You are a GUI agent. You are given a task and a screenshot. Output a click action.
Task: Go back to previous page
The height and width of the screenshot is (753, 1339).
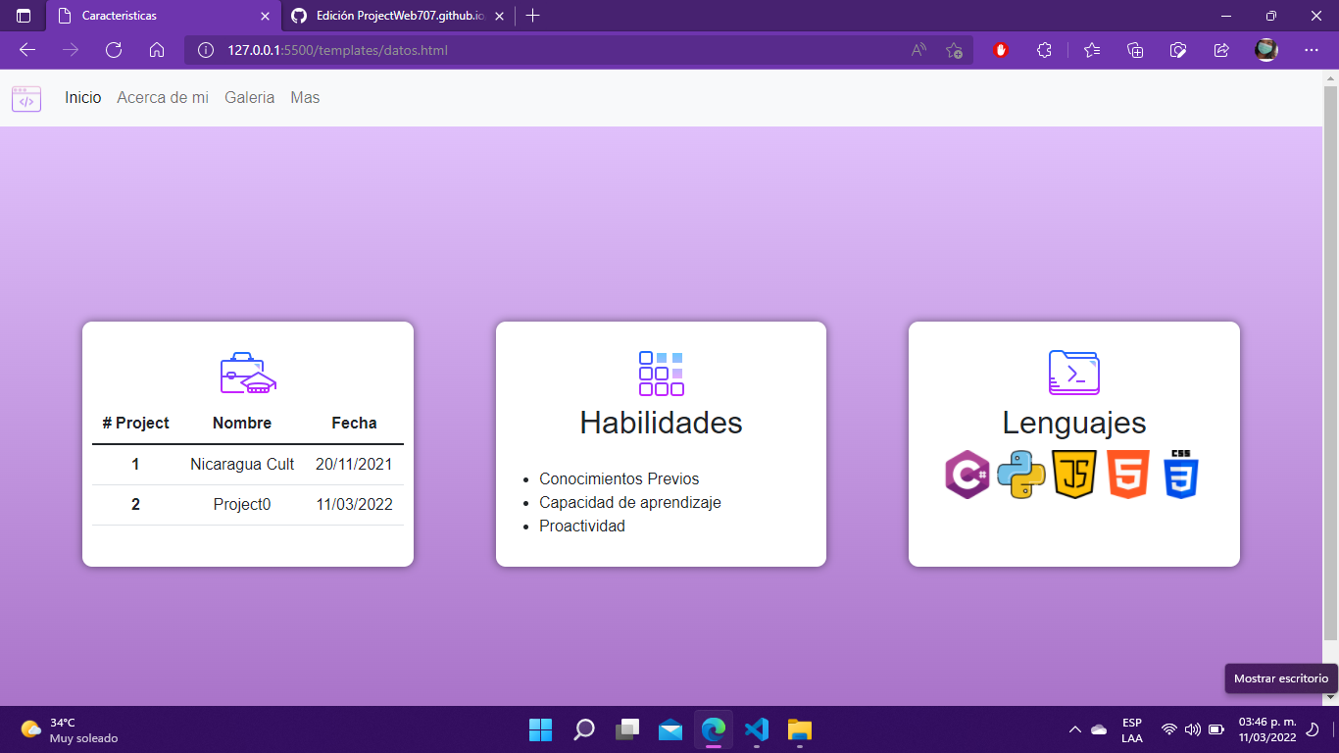27,50
